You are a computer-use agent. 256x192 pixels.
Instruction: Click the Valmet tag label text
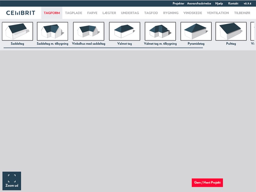coord(125,44)
